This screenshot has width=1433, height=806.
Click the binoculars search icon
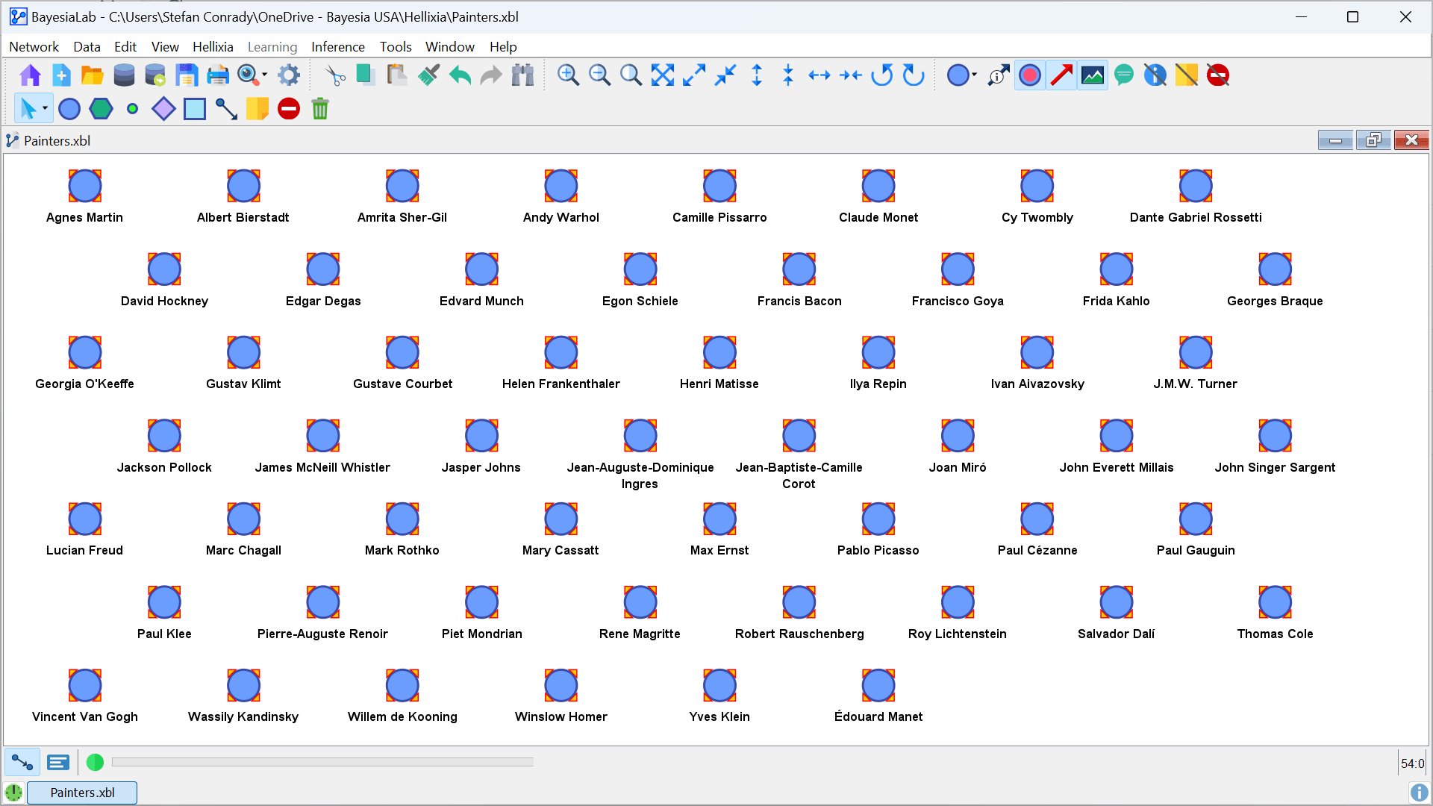tap(522, 75)
